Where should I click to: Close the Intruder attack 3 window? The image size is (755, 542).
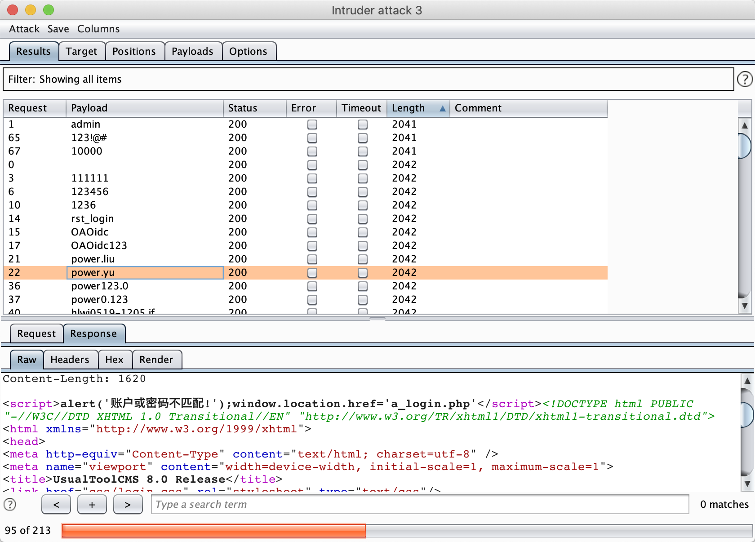click(13, 10)
